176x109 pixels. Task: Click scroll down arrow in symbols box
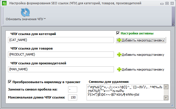166,98
